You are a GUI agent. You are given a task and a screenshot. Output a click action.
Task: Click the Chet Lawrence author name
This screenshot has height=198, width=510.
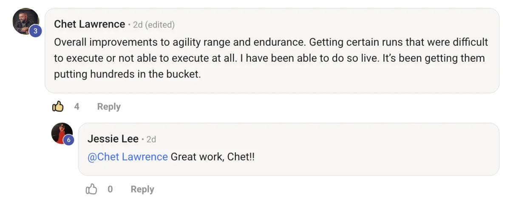point(90,24)
